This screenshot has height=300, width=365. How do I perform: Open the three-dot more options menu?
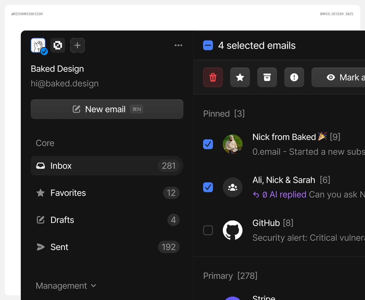tap(179, 45)
